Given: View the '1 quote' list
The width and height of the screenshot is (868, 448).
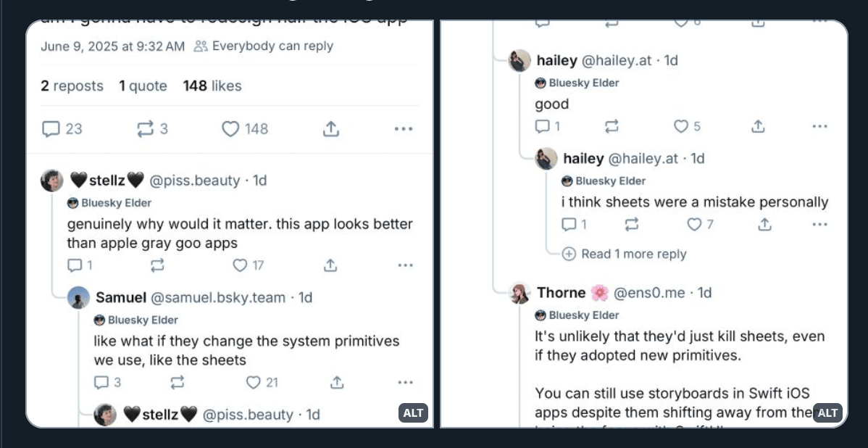Looking at the screenshot, I should coord(143,86).
